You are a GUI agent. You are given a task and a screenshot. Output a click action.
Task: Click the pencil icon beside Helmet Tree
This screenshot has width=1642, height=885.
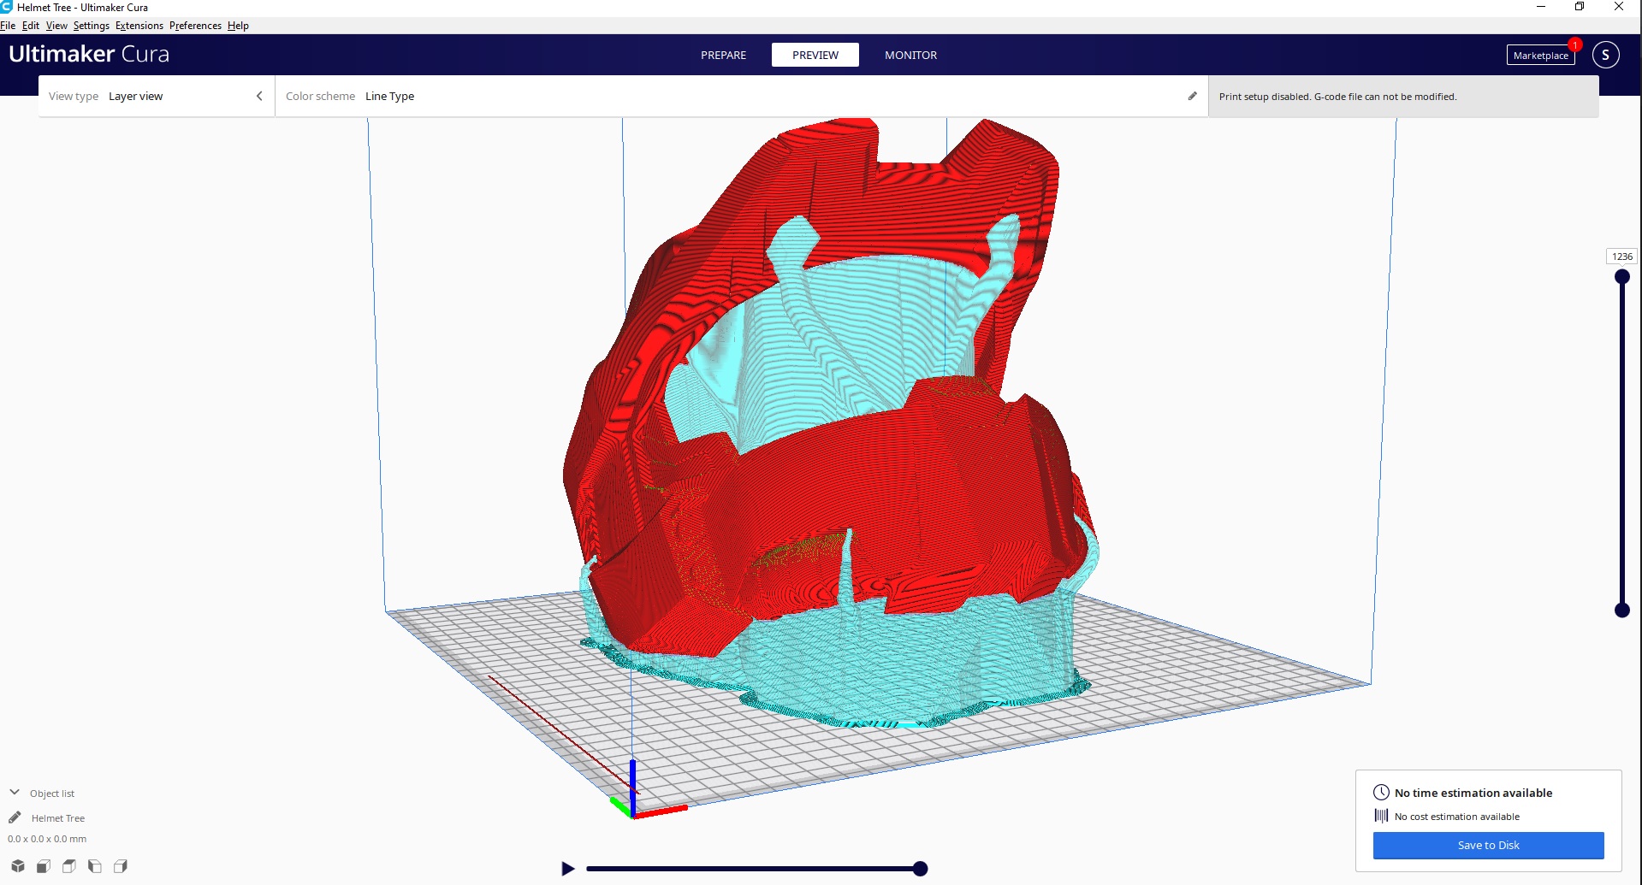15,817
